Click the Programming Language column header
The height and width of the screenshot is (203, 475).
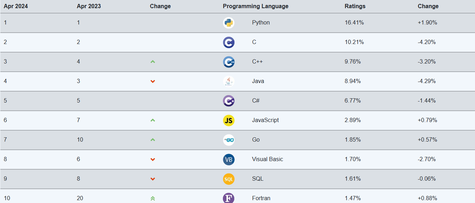pos(256,6)
